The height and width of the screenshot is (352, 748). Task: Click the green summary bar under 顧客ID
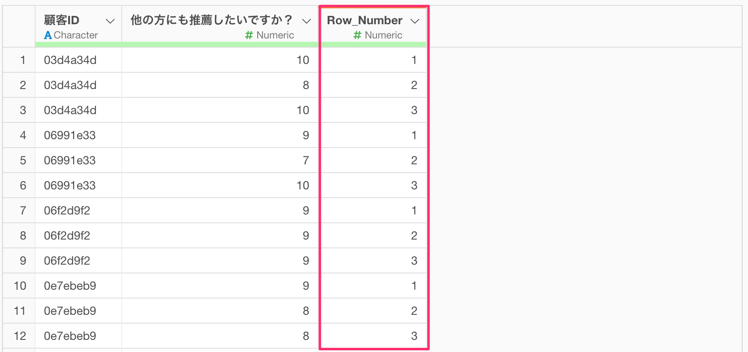point(78,44)
